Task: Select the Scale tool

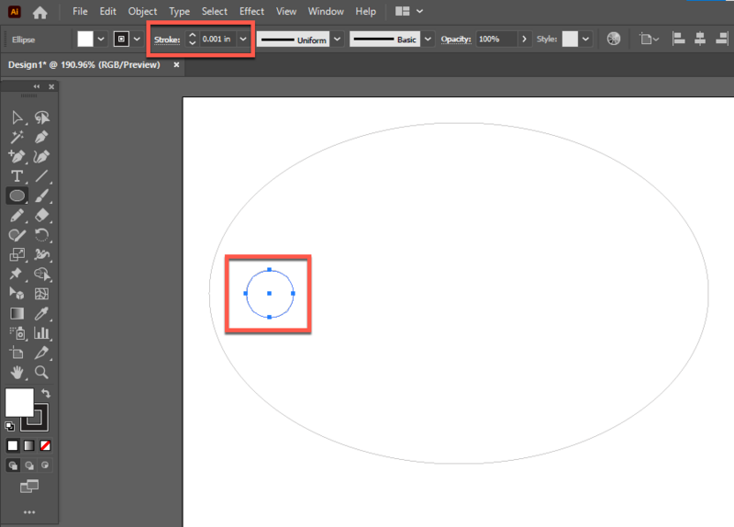Action: [17, 254]
